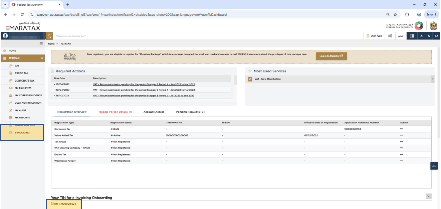Click the floating chat widget at right edge

(434, 166)
